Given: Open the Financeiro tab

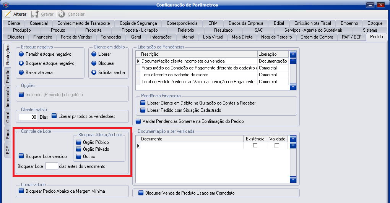Looking at the screenshot, I should (42, 37).
